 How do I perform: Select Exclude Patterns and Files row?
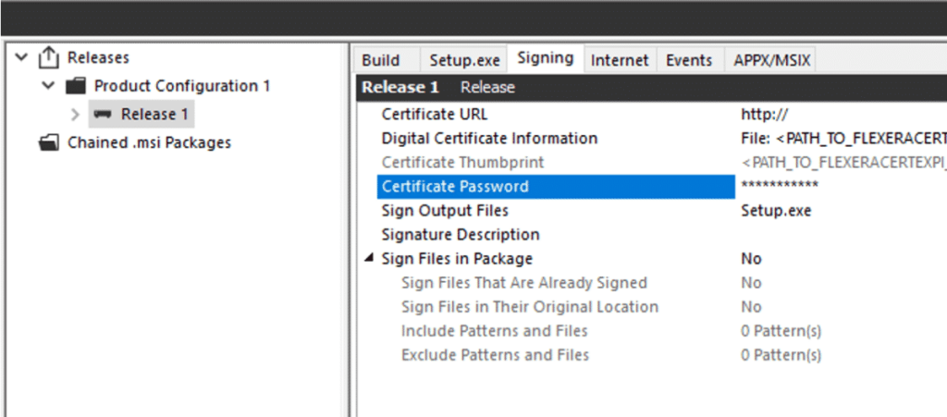[x=495, y=355]
